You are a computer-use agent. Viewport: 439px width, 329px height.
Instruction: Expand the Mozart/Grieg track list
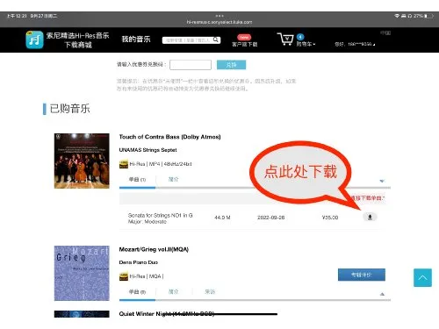(382, 294)
